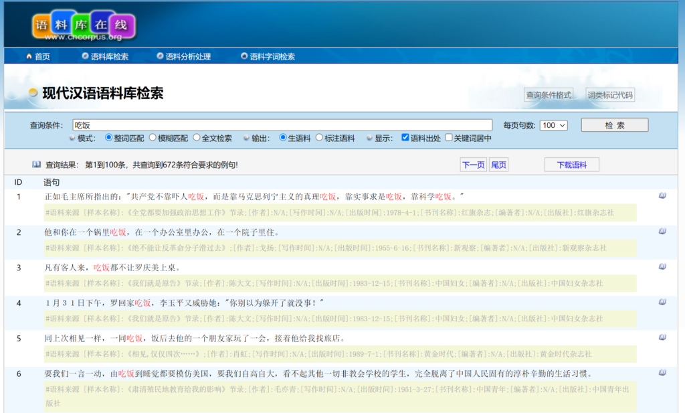Click the book icon for result row 3
This screenshot has height=413, width=685.
[x=662, y=266]
